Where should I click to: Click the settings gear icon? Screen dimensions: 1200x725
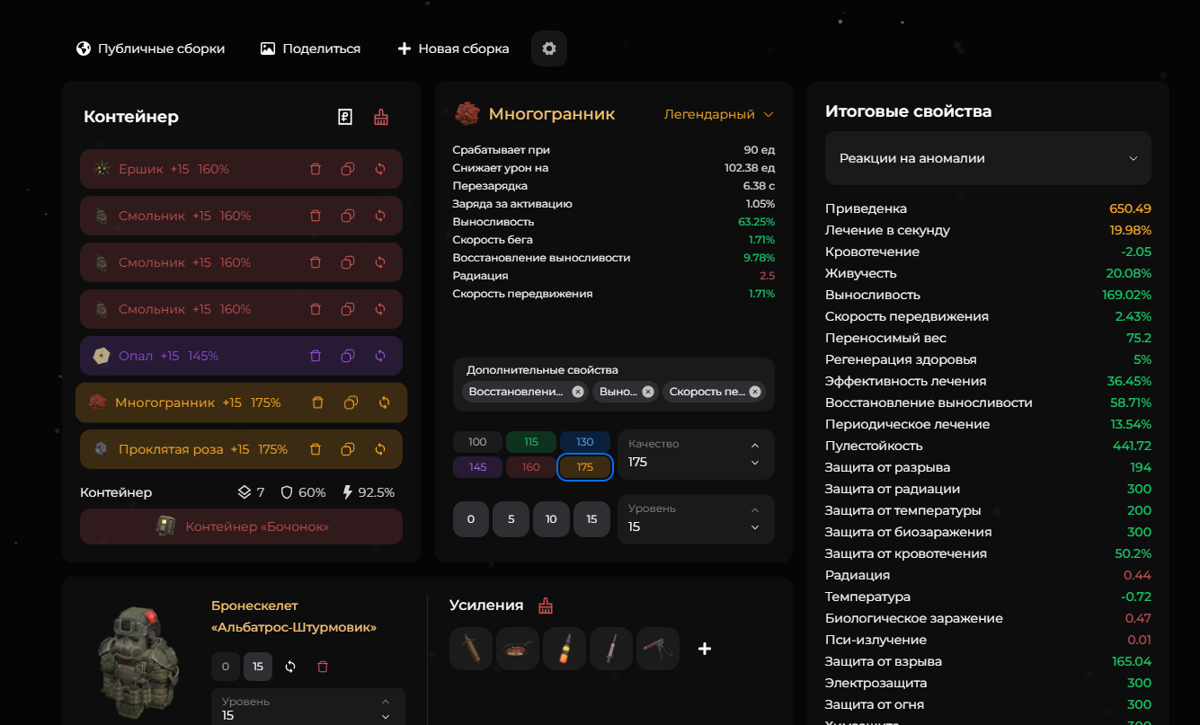click(x=549, y=49)
